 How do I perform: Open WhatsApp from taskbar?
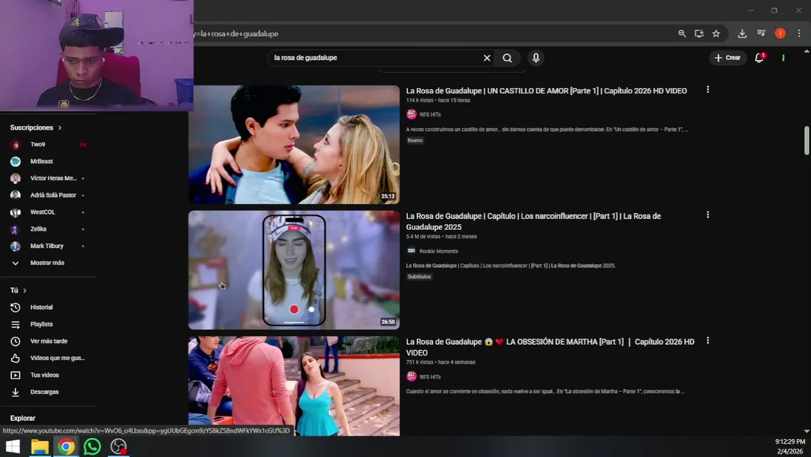point(92,447)
